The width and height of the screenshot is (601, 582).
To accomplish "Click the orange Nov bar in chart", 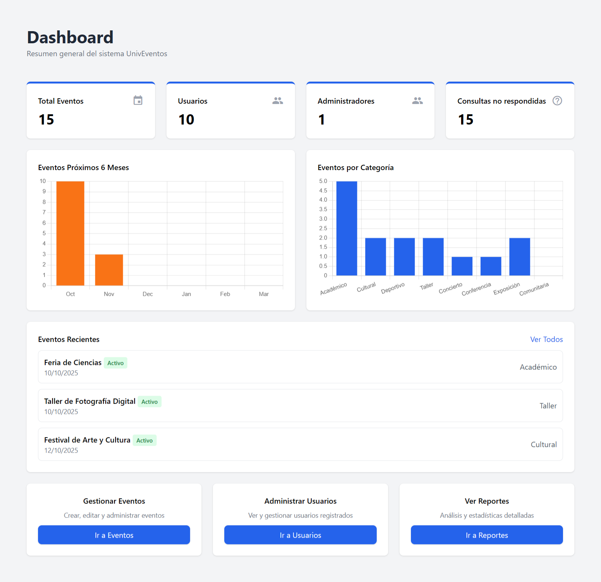I will click(109, 270).
